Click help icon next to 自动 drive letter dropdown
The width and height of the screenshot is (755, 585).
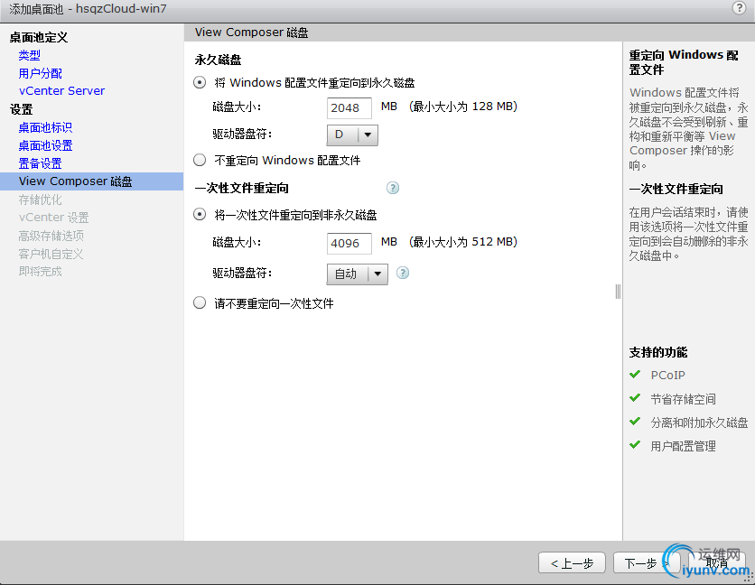click(x=403, y=273)
